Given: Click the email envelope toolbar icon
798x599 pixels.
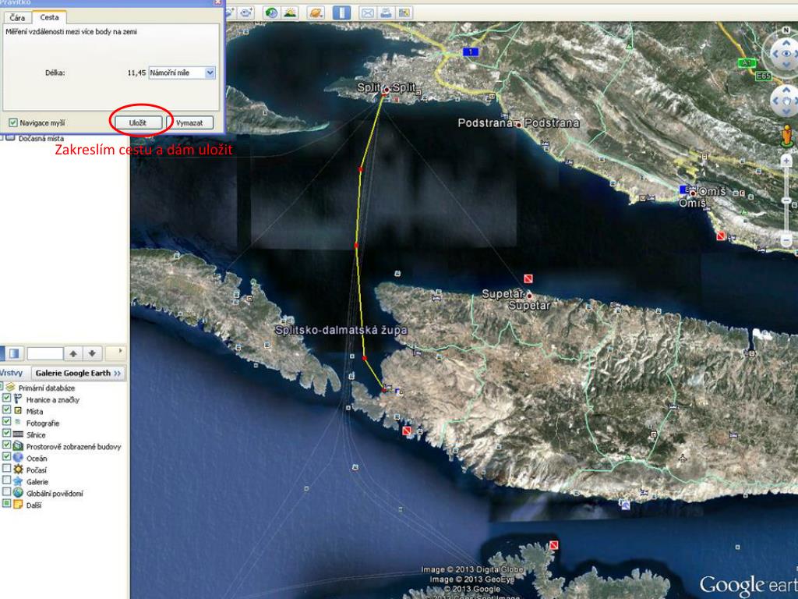Looking at the screenshot, I should 368,12.
